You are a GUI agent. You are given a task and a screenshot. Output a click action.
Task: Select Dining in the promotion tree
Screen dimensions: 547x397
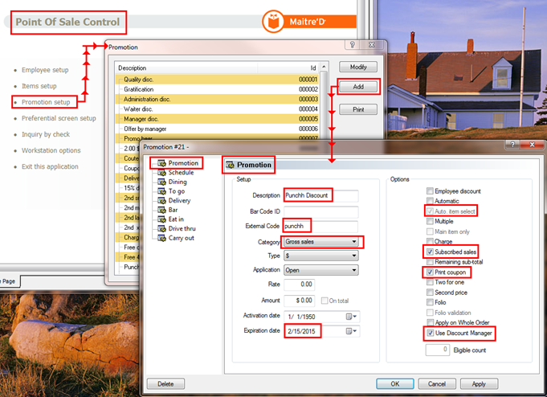(x=178, y=182)
